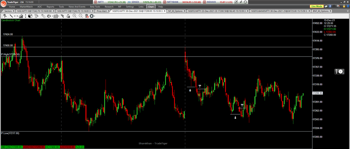Click the chart alert bell icon
The width and height of the screenshot is (350, 149).
coord(68,16)
